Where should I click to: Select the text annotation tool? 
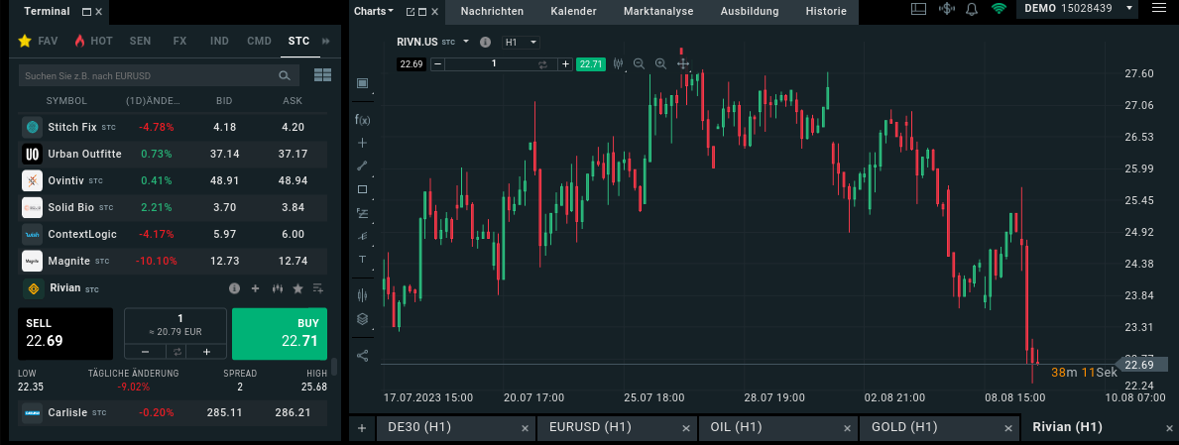coord(362,260)
